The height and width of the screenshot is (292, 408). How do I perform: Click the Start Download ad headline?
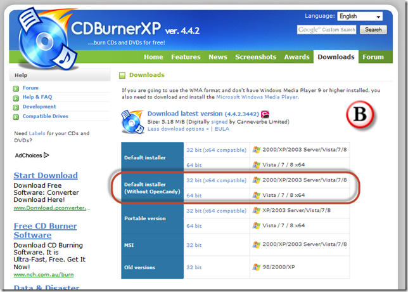click(46, 175)
